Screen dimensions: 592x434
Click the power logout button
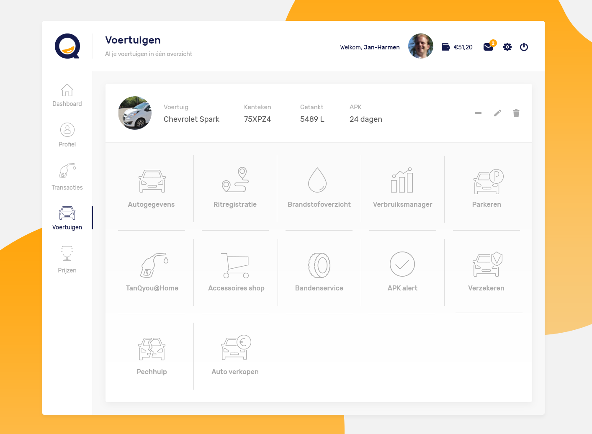(x=524, y=47)
